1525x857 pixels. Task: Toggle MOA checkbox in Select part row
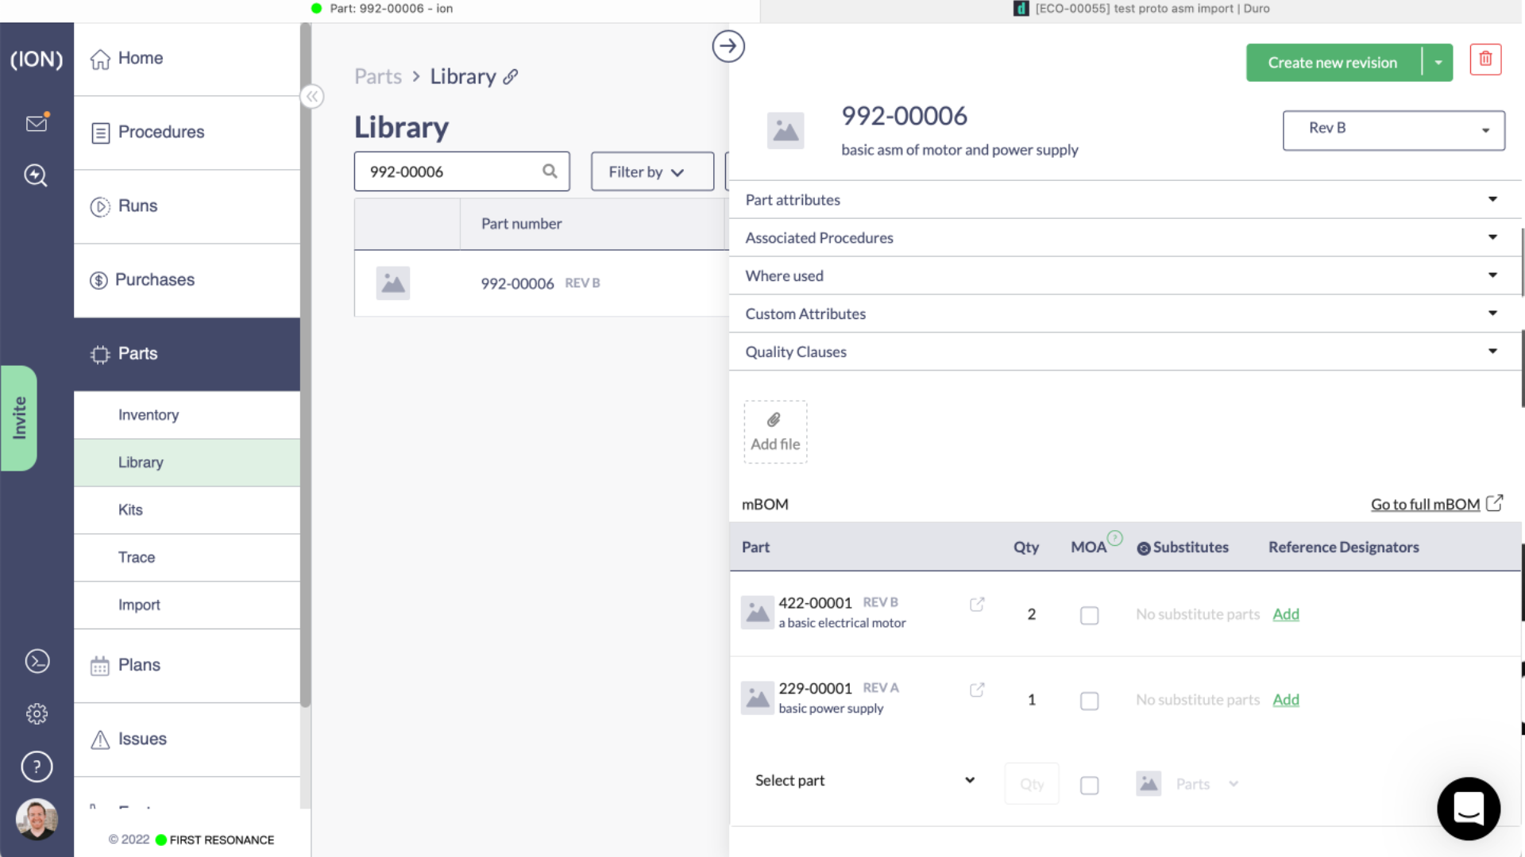[x=1089, y=785]
